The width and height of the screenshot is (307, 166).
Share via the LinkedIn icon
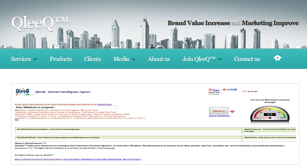tap(232, 89)
